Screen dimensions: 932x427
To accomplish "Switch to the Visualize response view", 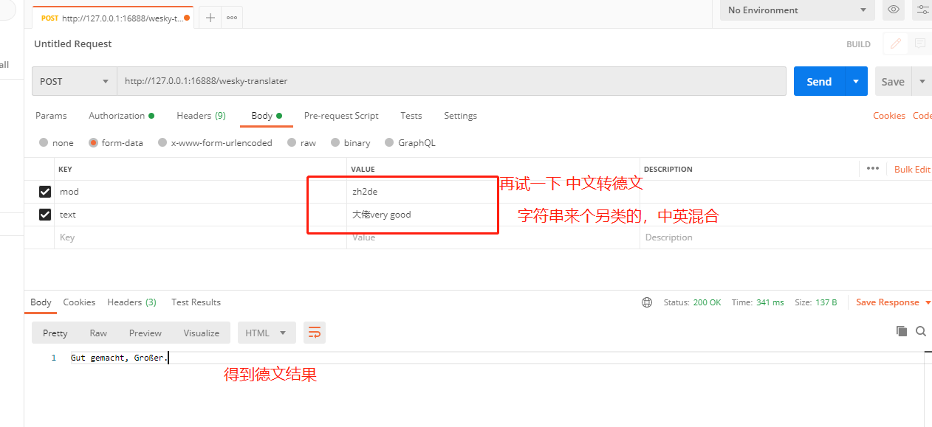I will (x=202, y=333).
